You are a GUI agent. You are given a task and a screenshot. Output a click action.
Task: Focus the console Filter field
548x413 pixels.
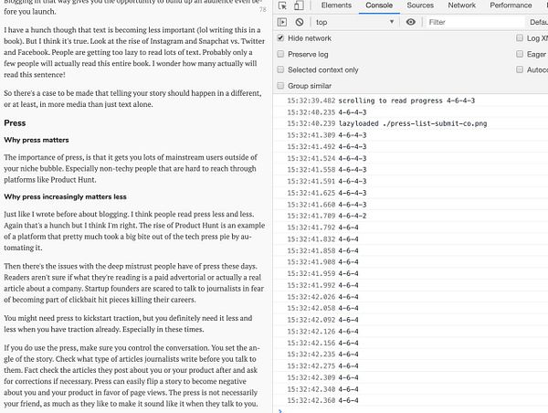pyautogui.click(x=475, y=22)
